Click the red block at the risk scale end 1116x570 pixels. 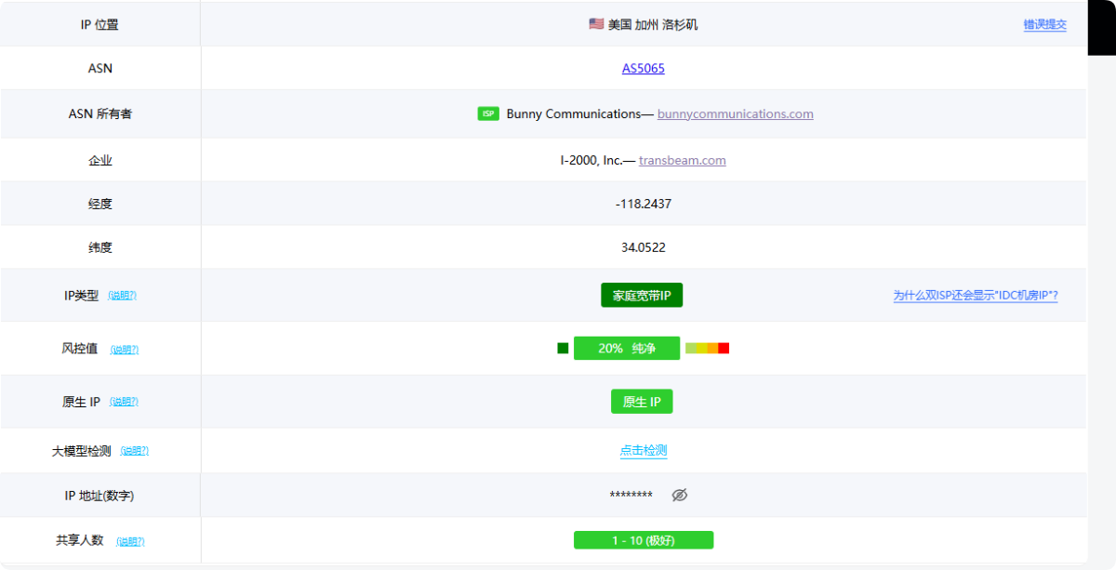click(x=724, y=348)
